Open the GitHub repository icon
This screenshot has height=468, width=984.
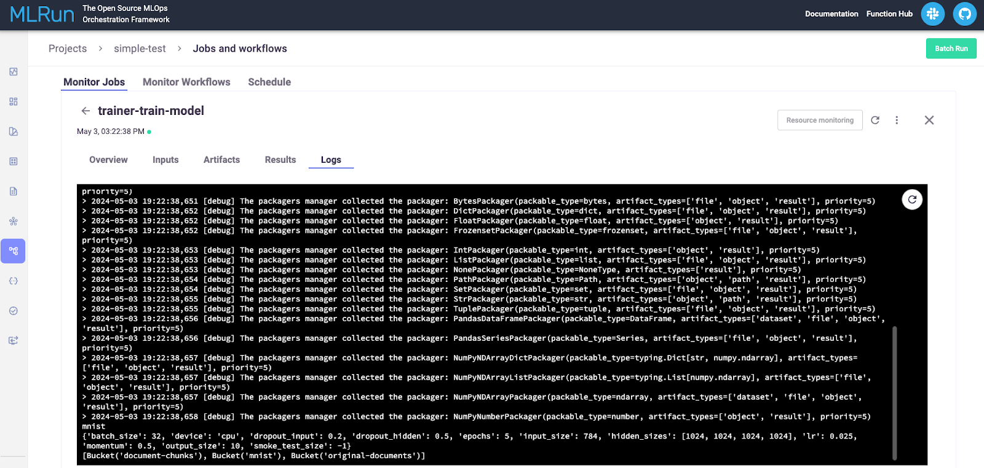[x=964, y=14]
